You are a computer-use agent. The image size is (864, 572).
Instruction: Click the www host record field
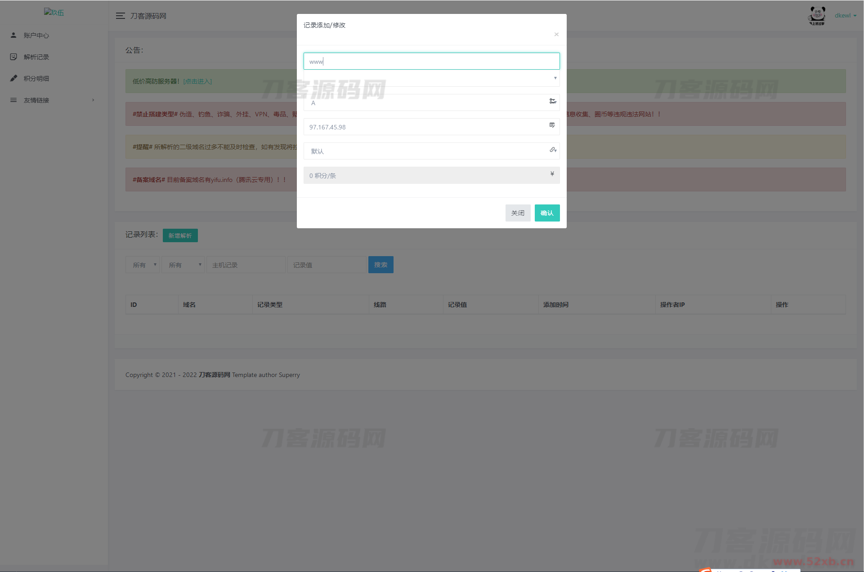tap(431, 62)
